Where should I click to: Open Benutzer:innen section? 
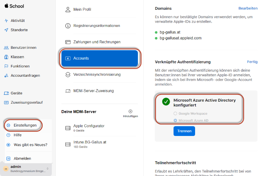[24, 47]
